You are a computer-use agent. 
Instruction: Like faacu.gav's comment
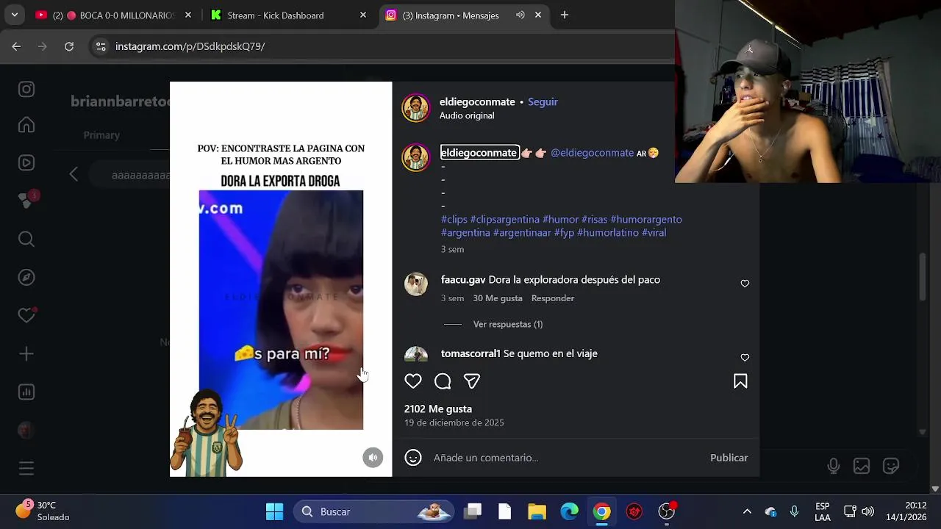[x=745, y=284]
